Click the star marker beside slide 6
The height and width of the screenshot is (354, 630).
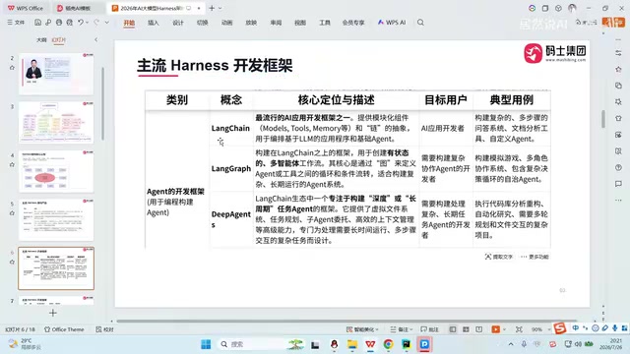click(12, 262)
